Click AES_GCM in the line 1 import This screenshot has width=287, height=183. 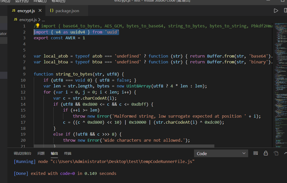[113, 26]
